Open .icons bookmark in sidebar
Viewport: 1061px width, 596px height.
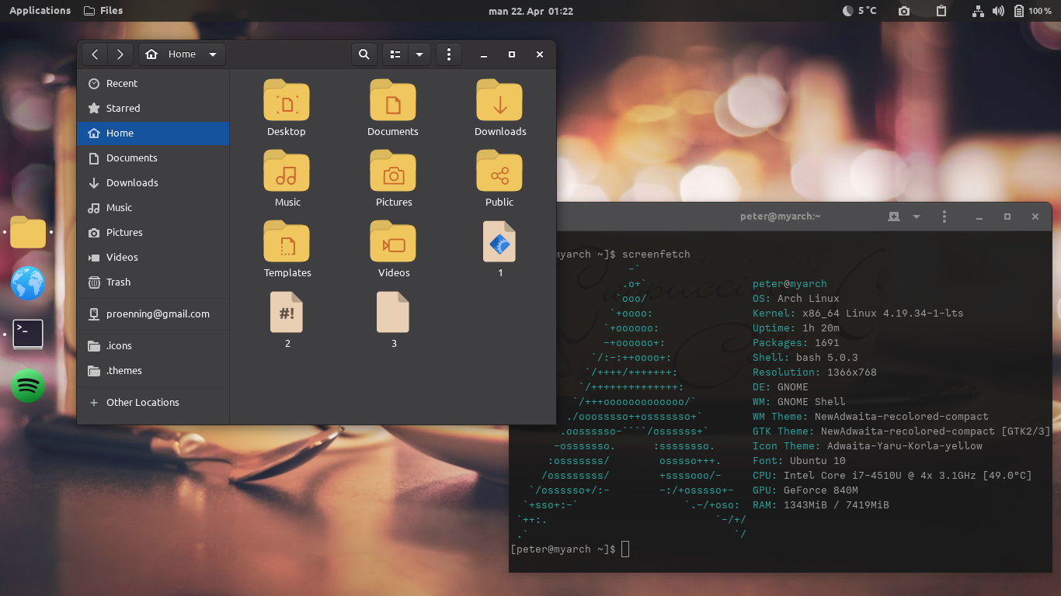tap(153, 345)
